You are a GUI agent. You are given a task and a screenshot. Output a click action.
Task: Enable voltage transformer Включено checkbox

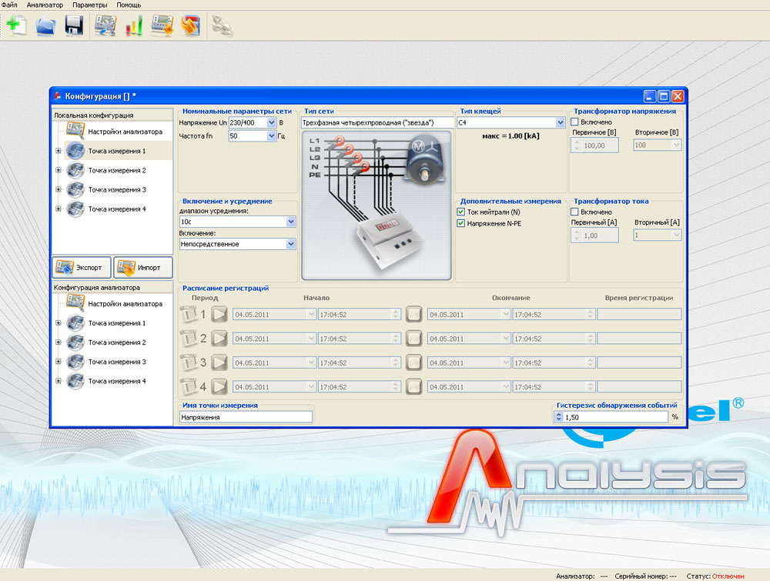pyautogui.click(x=574, y=122)
